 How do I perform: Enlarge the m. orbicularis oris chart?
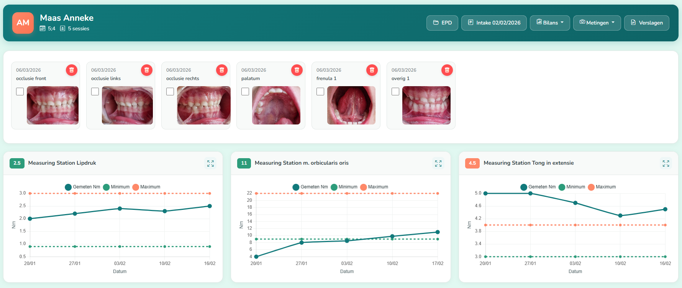click(x=438, y=164)
